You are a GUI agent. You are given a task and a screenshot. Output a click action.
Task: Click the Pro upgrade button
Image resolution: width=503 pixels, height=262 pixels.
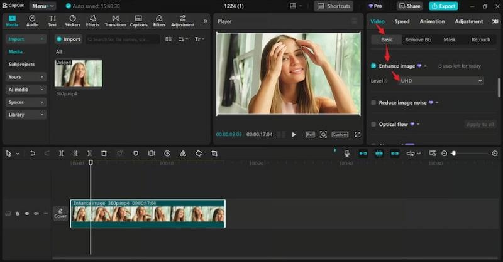point(375,6)
